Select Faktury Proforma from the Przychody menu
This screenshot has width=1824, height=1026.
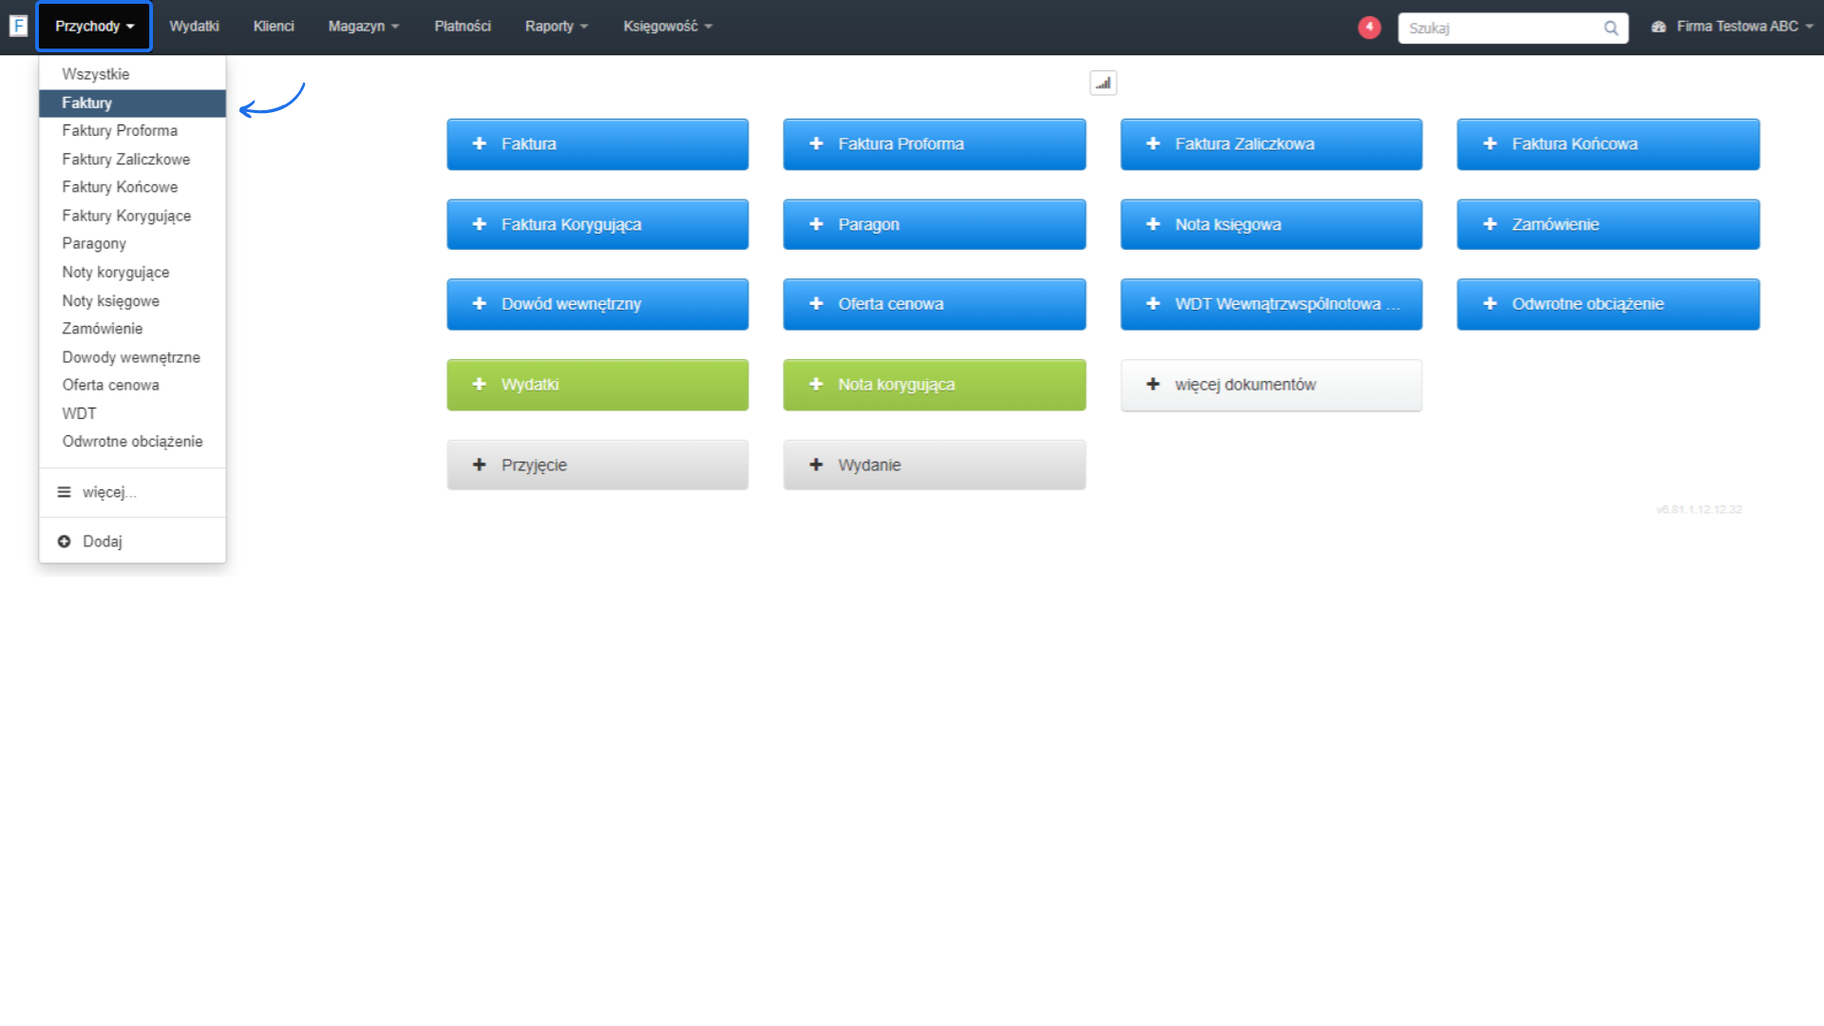120,131
